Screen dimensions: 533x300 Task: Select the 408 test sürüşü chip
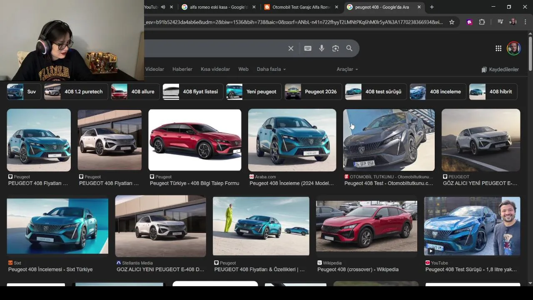pos(376,92)
